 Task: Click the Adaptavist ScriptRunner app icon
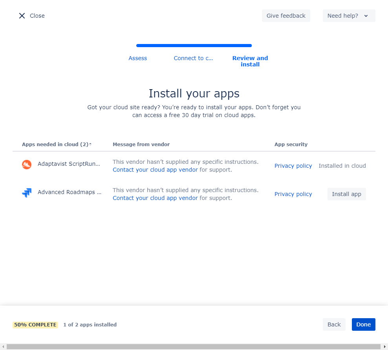(27, 164)
